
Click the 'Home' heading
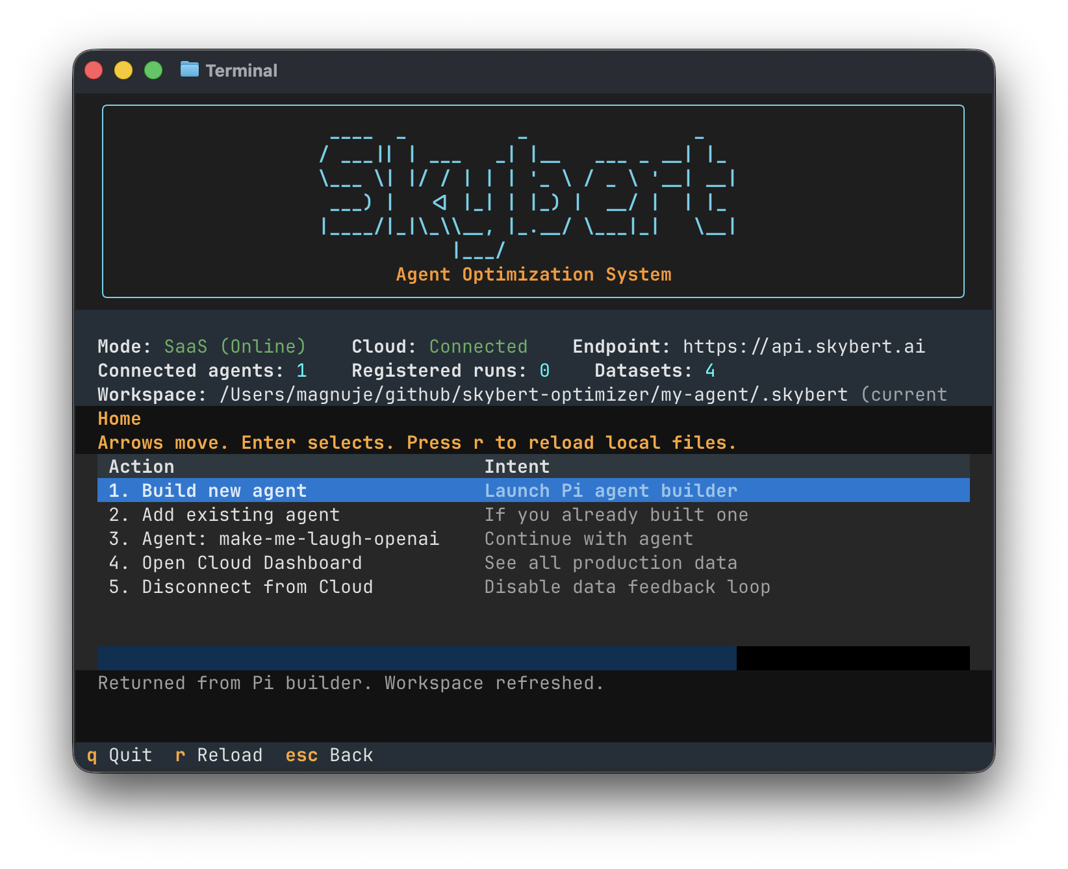120,419
